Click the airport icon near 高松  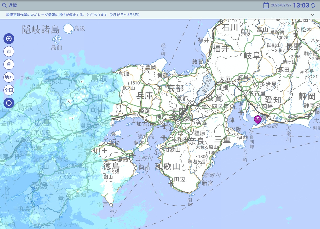click(x=104, y=150)
